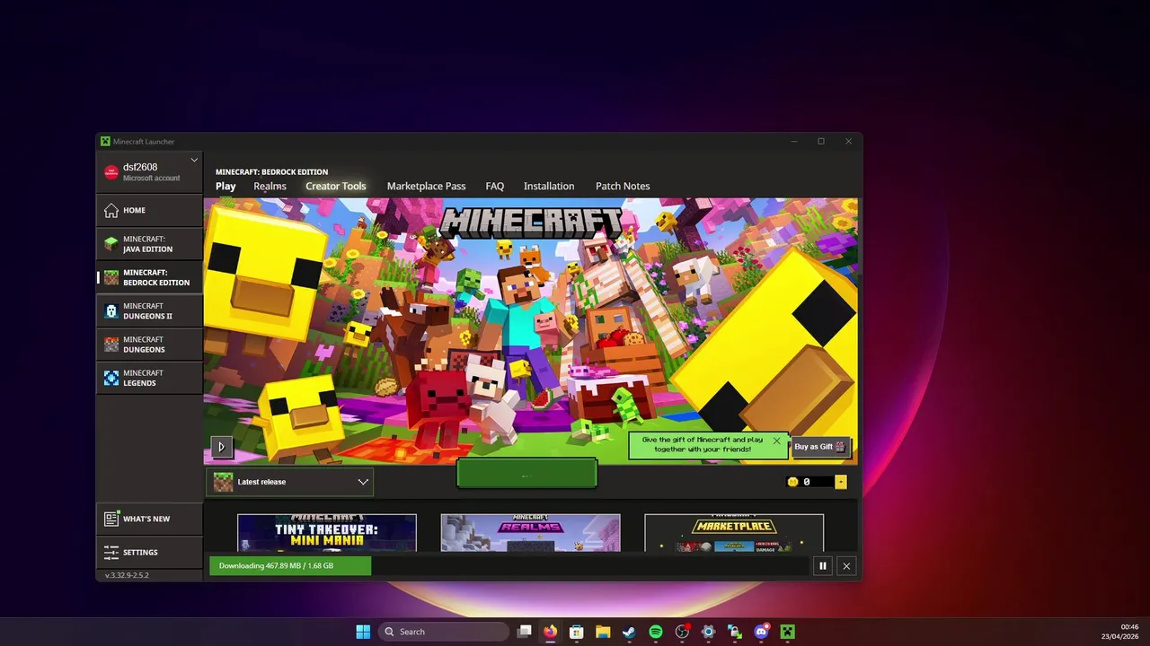Open the What's New section

click(149, 519)
